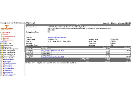Open Customer Ledger in Finance Module
Screen dimensions: 131x98
point(8,67)
